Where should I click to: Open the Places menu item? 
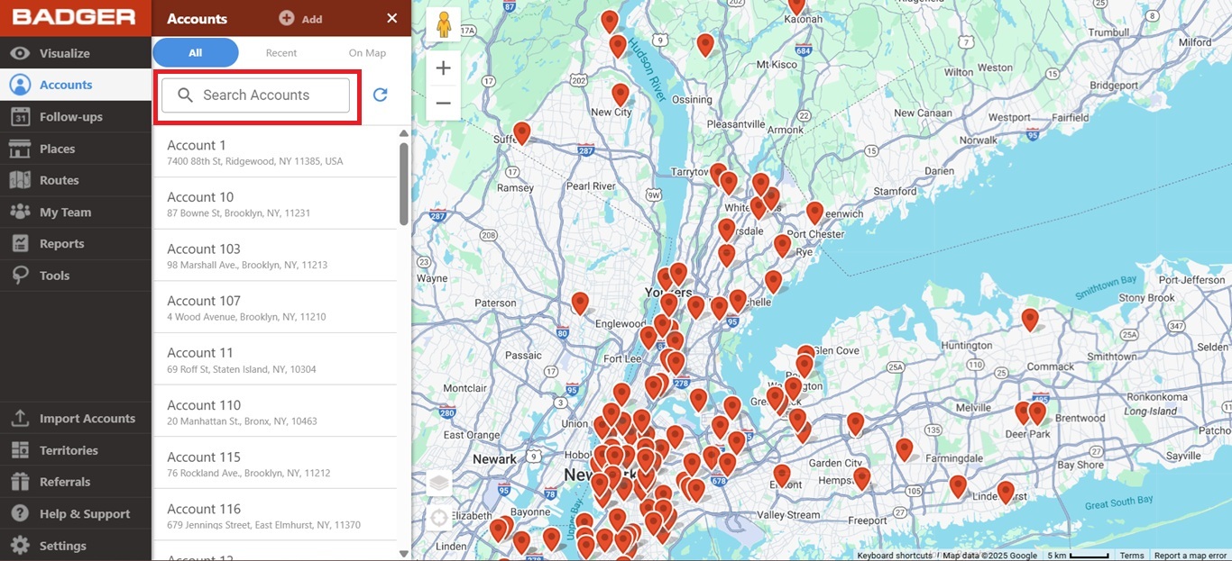point(76,149)
